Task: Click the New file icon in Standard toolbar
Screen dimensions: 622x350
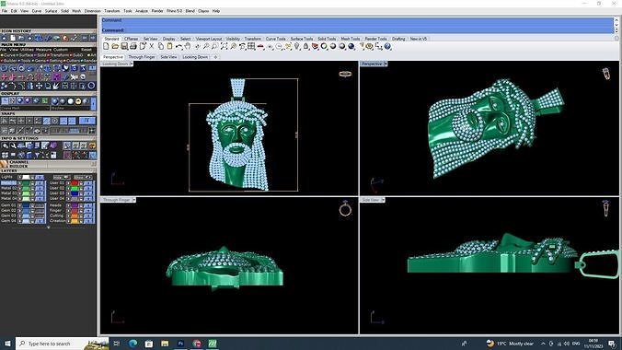Action: (x=106, y=46)
